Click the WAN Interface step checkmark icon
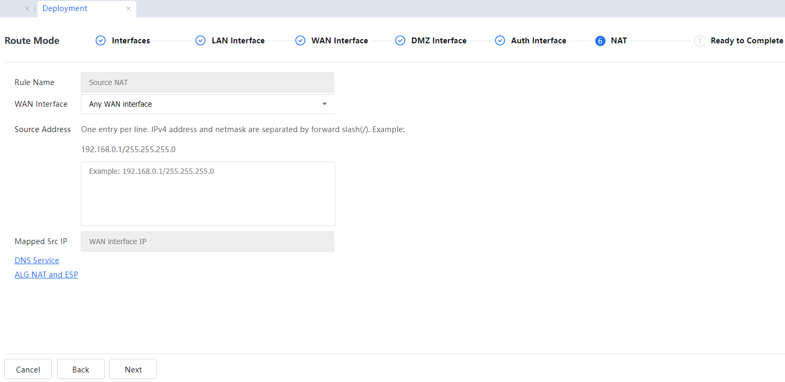The height and width of the screenshot is (382, 785). click(x=300, y=41)
